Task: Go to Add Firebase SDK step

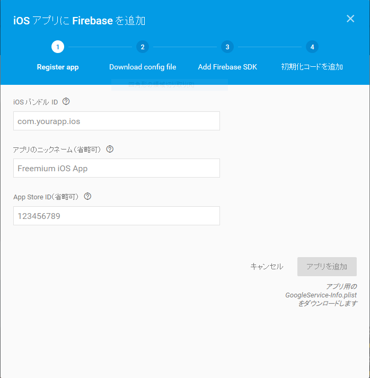Action: (x=227, y=67)
